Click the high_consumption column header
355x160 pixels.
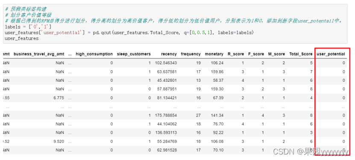pos(94,54)
